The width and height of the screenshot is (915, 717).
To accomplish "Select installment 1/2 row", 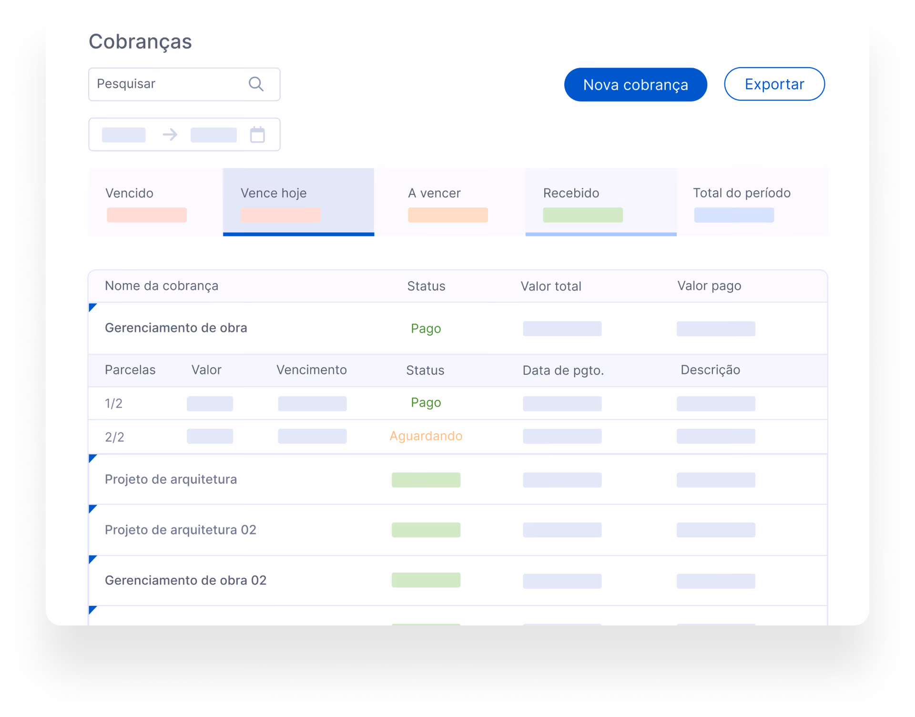I will (457, 403).
